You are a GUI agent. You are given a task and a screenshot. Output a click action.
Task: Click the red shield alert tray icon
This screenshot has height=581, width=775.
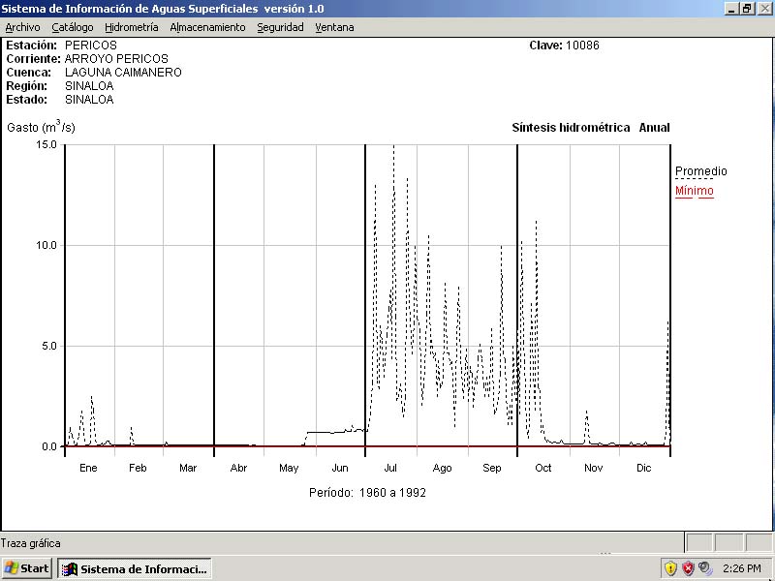(688, 568)
